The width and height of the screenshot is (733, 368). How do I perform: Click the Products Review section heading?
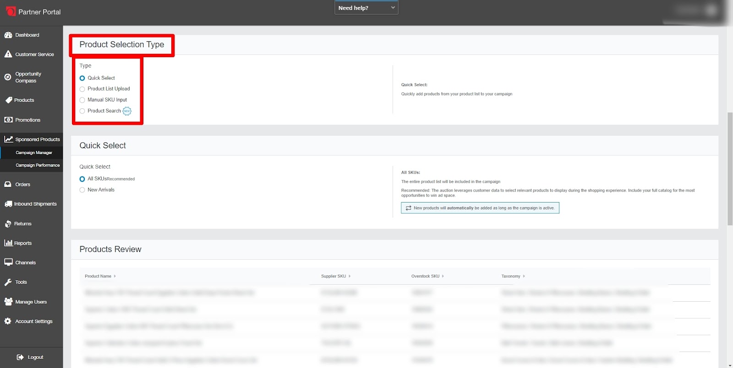click(x=110, y=249)
